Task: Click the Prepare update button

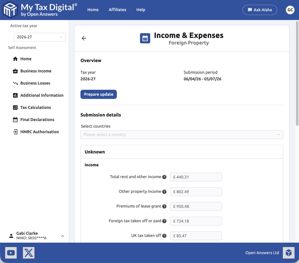Action: [x=98, y=94]
